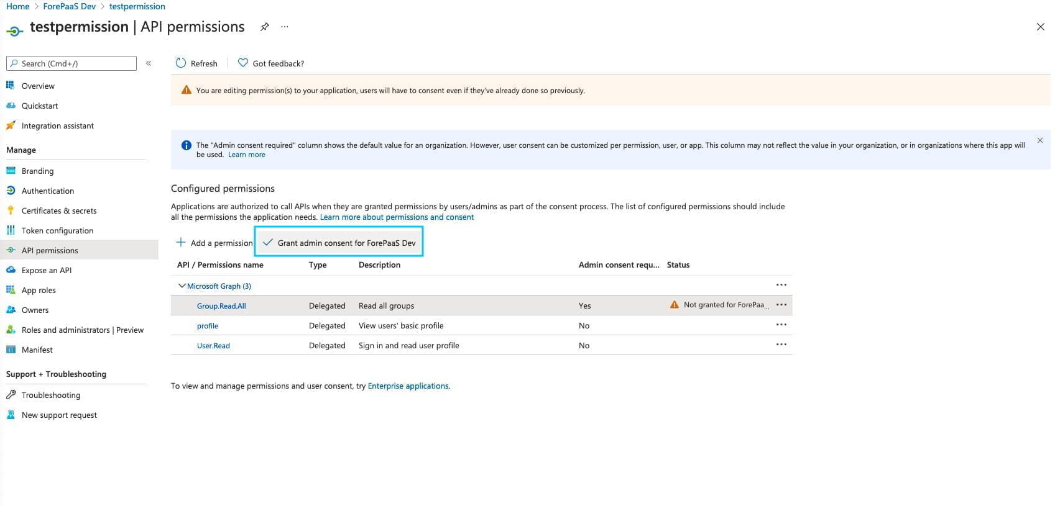Click the App roles icon
The height and width of the screenshot is (506, 1060).
[11, 290]
